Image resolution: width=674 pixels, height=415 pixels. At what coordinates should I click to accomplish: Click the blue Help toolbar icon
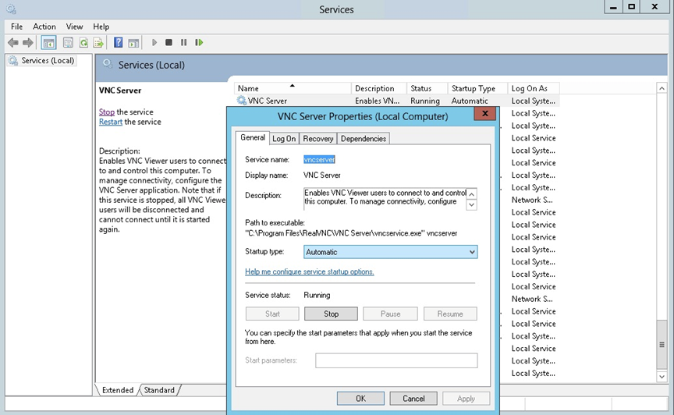click(119, 43)
